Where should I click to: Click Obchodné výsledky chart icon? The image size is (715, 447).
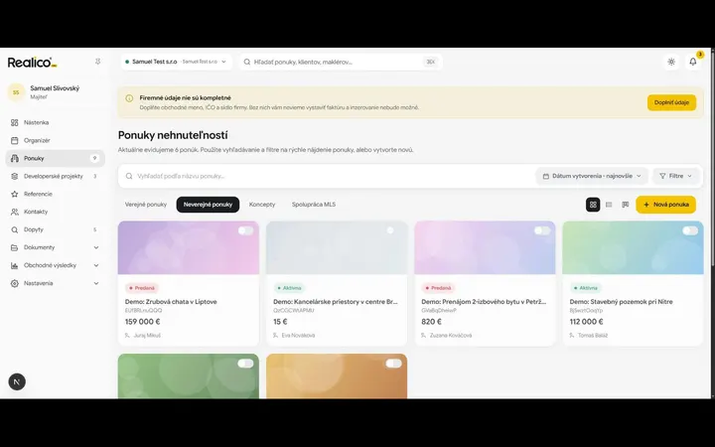pos(15,265)
